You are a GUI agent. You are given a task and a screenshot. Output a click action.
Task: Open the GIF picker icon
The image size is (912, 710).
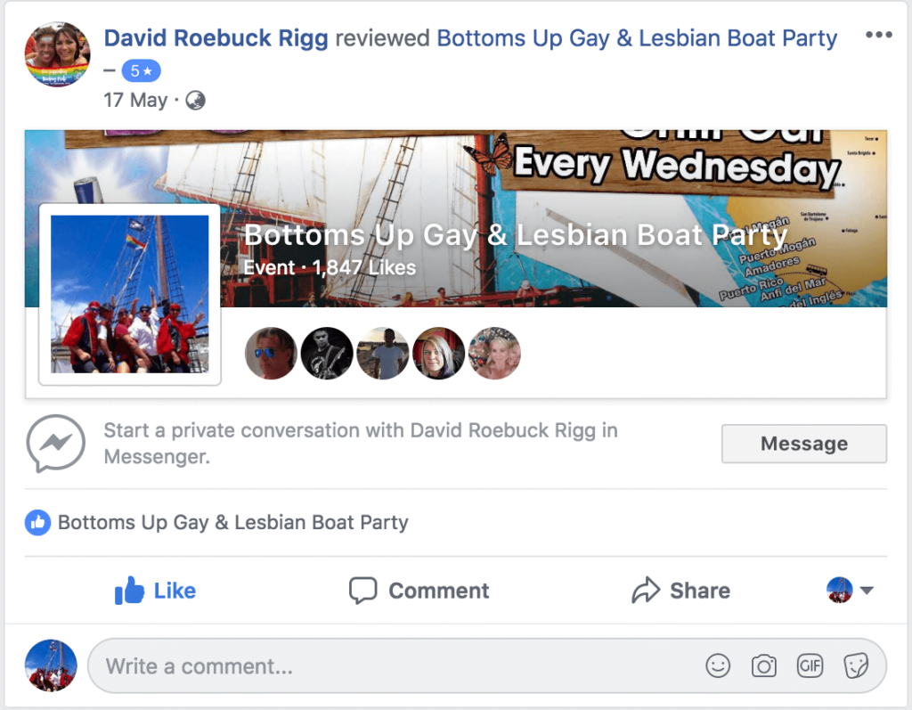[810, 665]
